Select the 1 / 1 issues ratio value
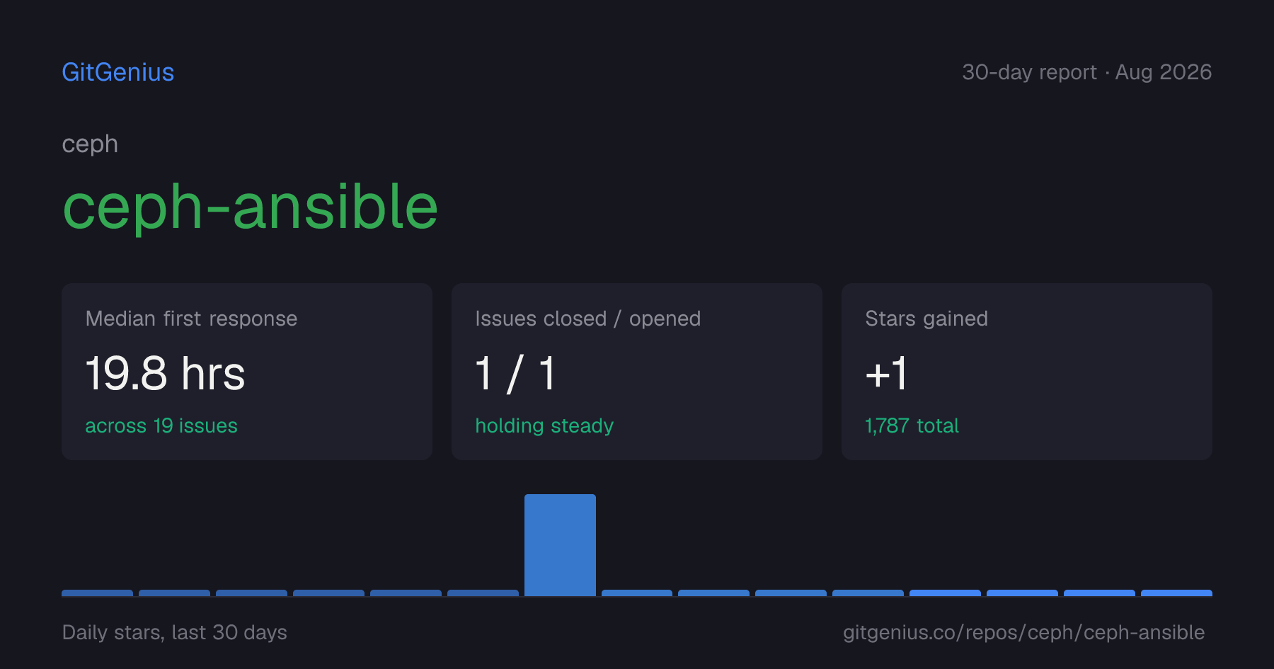1274x669 pixels. click(515, 373)
